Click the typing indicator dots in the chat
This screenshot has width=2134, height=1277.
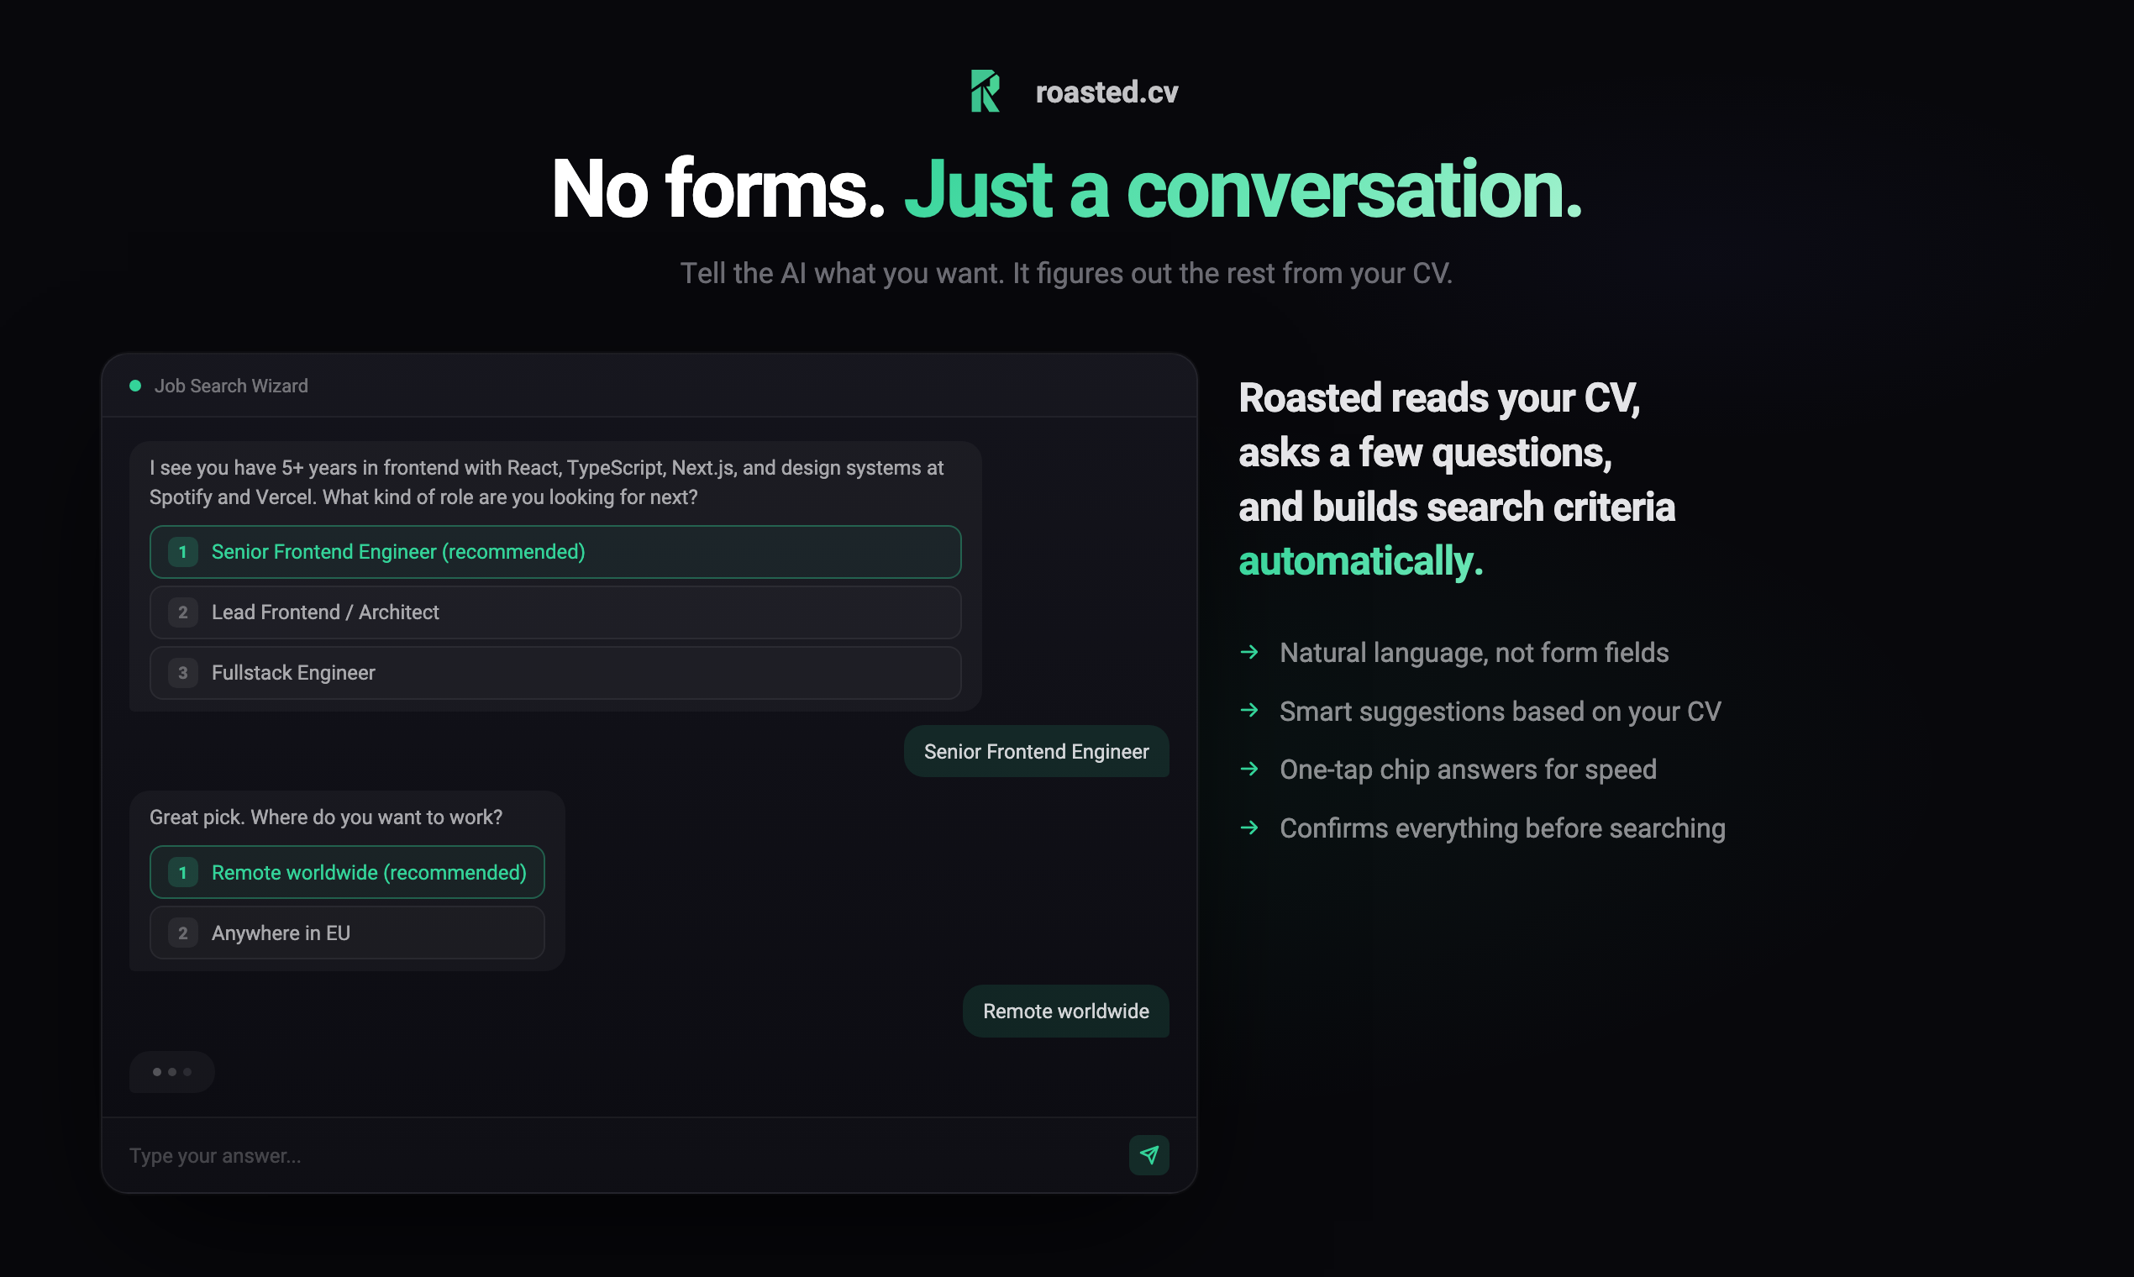click(171, 1071)
